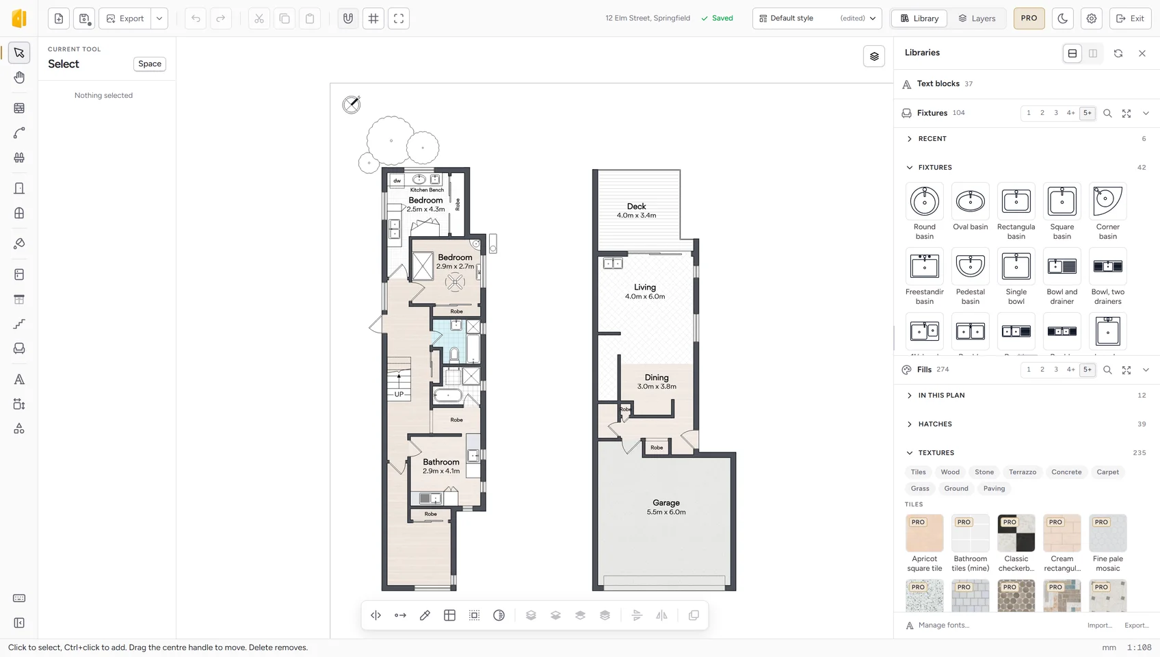1160x657 pixels.
Task: Select the Stairs tool in left sidebar
Action: point(19,324)
